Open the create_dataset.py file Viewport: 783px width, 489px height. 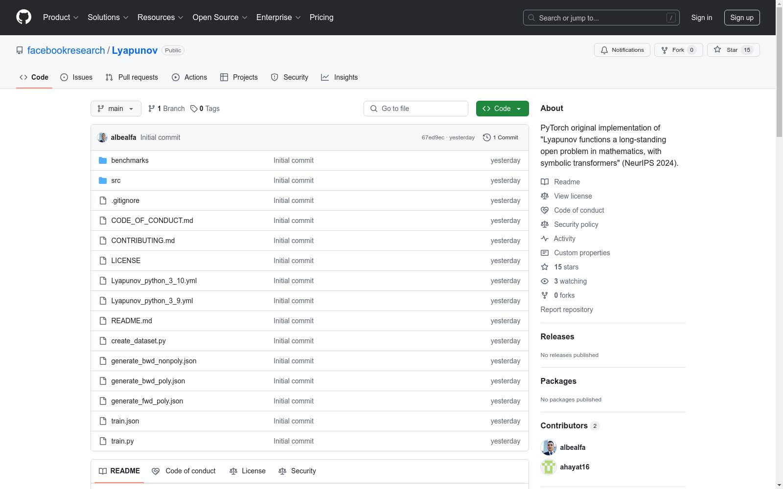pos(138,341)
